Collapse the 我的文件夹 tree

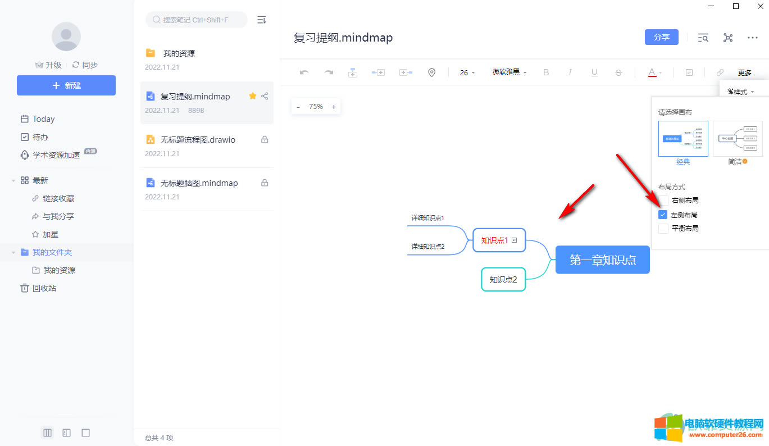[x=13, y=252]
